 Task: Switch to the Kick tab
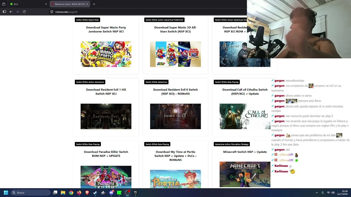click(x=28, y=4)
